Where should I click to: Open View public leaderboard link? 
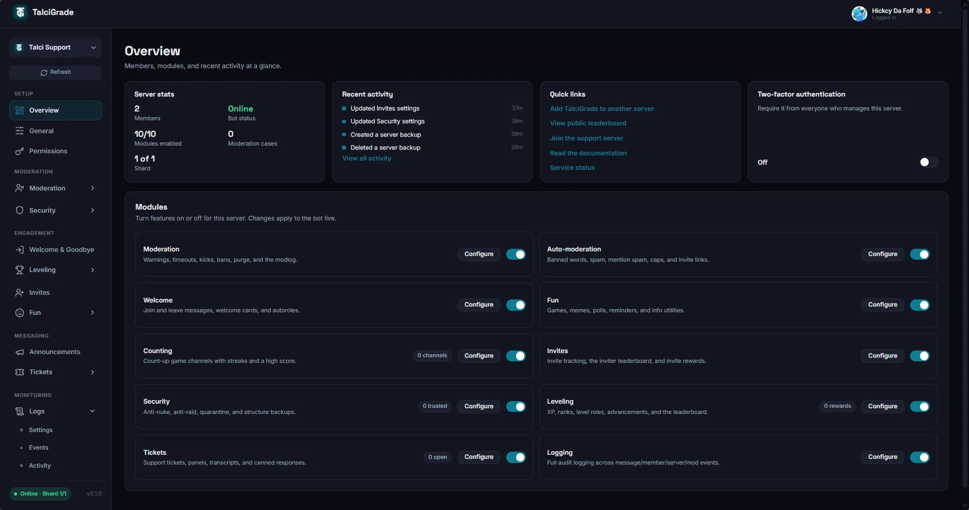point(588,123)
